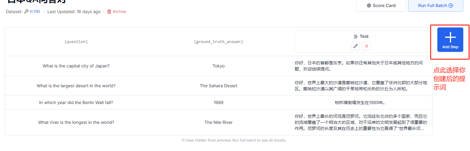470x151 pixels.
Task: Click the longest river question cell
Action: pyautogui.click(x=76, y=122)
